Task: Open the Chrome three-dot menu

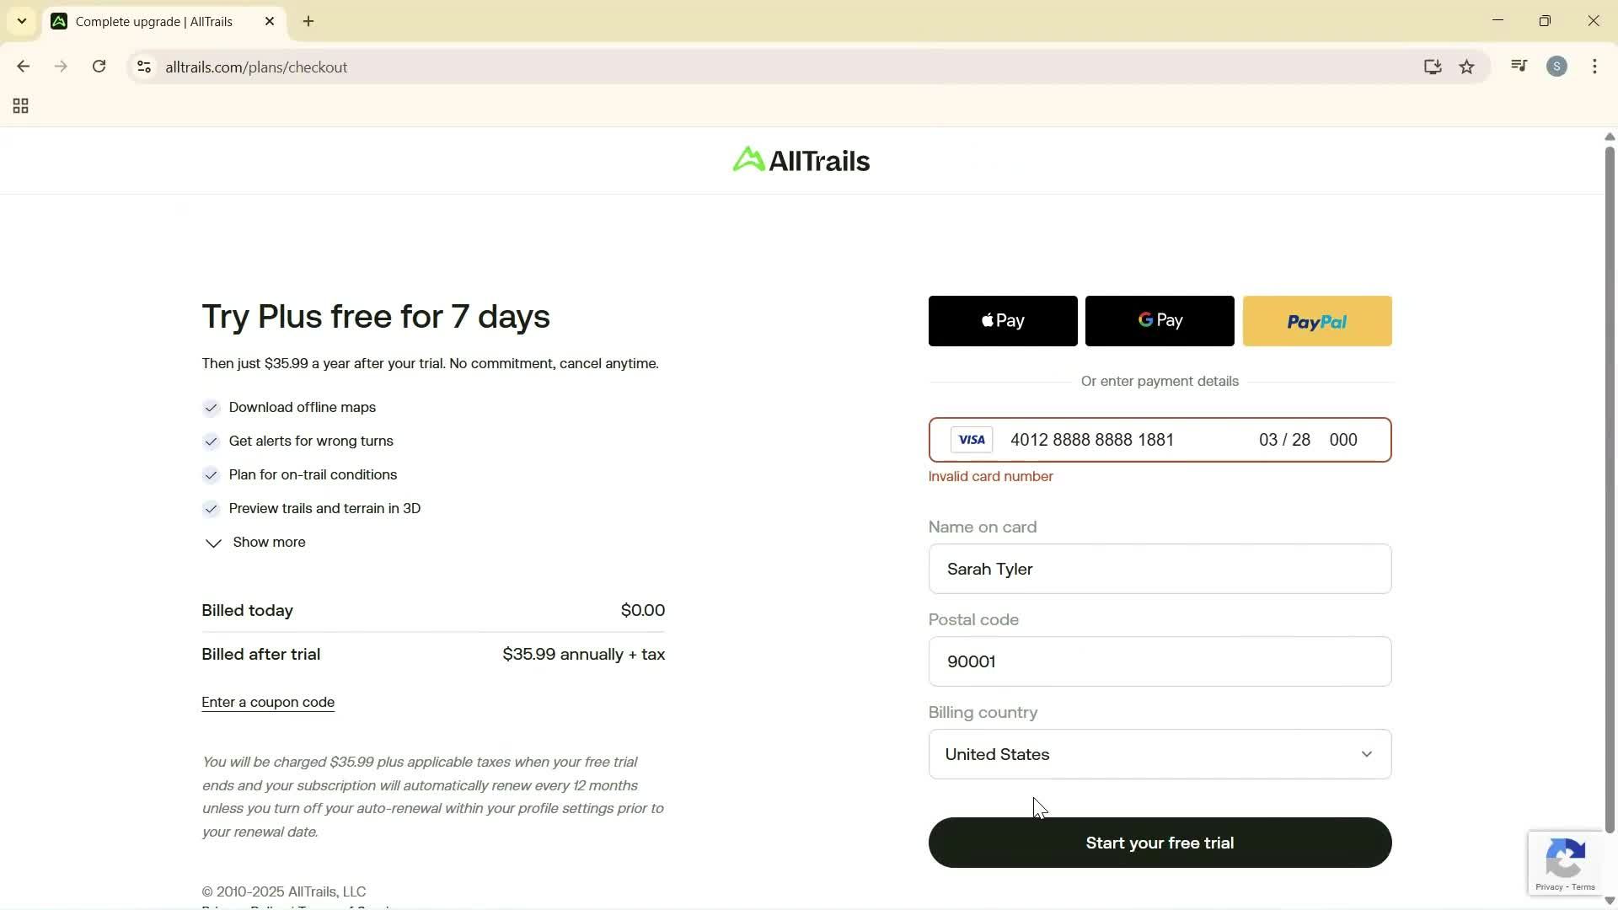Action: 1594,67
